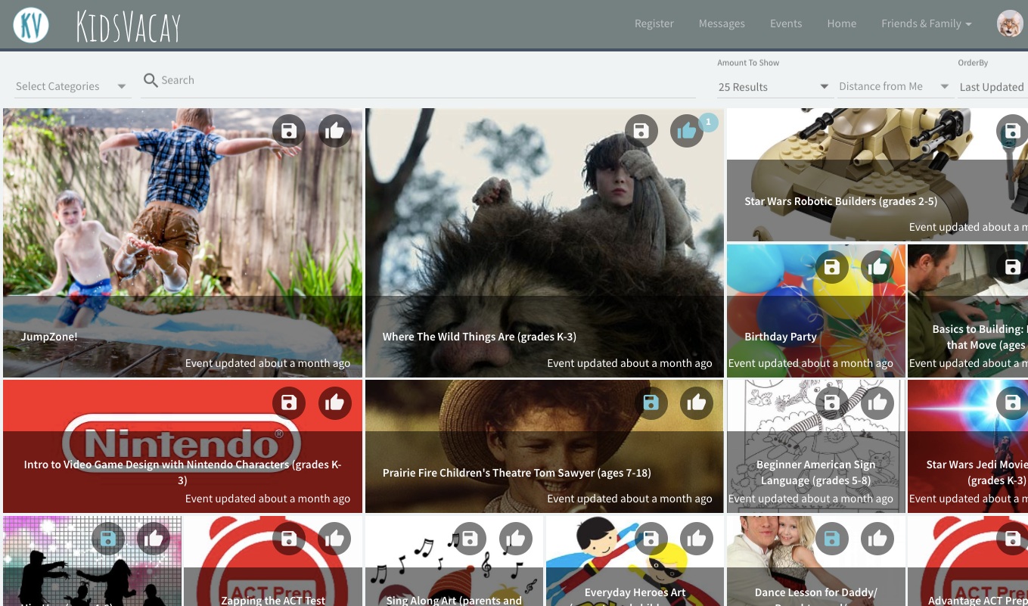
Task: Save the Birthday Party event
Action: pos(832,267)
